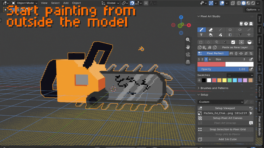This screenshot has height=148, width=264.
Task: Select the rectangle shape tool
Action: [230, 30]
